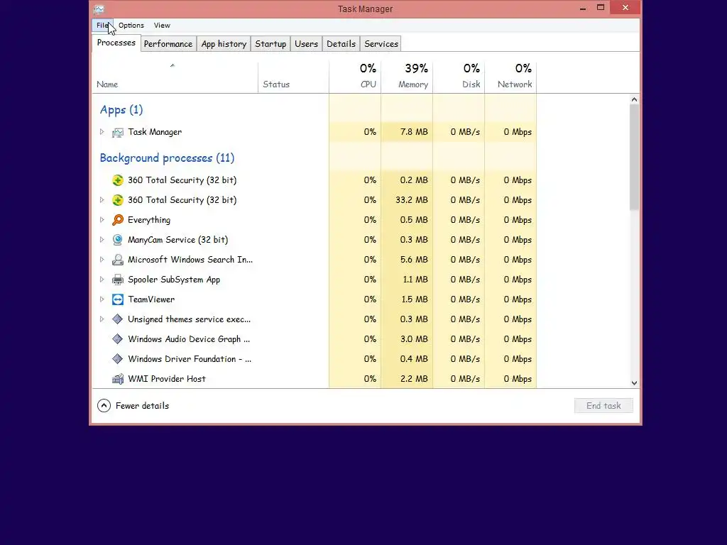
Task: Switch to the Users tab
Action: pyautogui.click(x=306, y=44)
